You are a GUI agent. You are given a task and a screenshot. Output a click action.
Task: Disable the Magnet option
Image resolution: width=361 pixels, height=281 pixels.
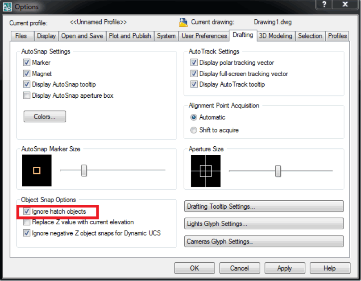pos(27,74)
